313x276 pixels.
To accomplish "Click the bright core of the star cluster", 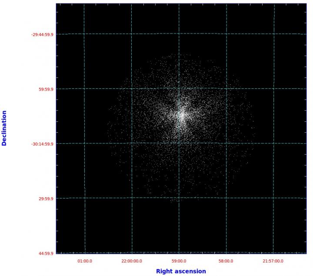I will (182, 115).
